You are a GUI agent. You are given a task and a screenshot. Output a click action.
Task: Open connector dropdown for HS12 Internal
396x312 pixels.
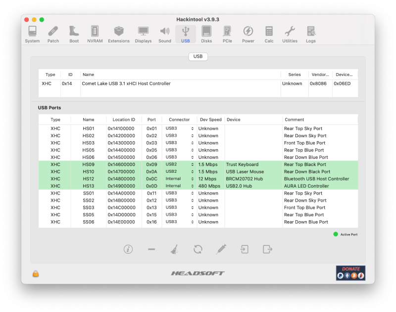(x=179, y=179)
